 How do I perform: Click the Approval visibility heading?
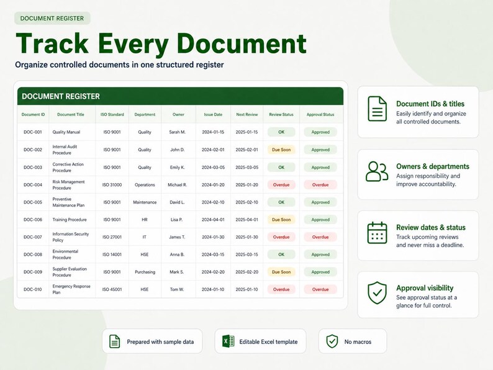(425, 288)
